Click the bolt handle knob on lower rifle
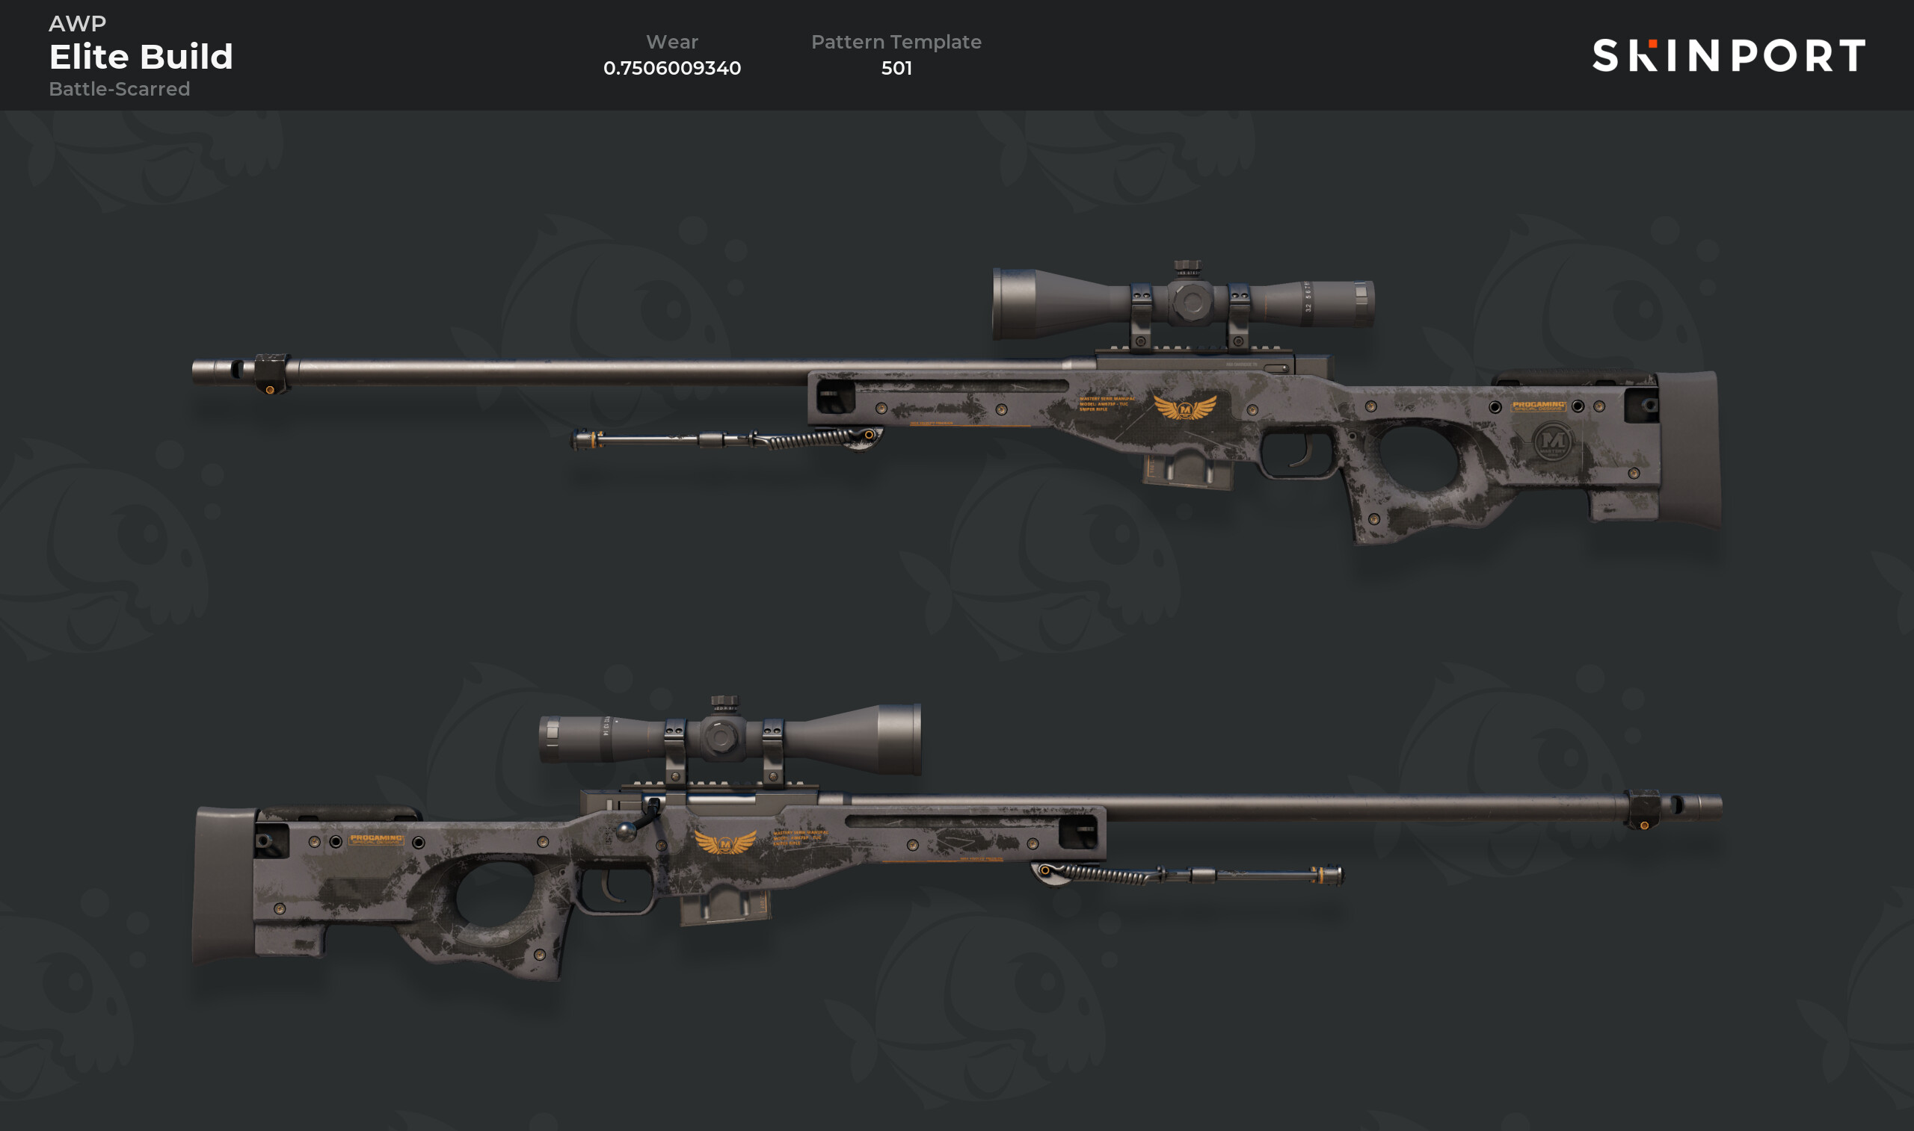1914x1131 pixels. tap(625, 831)
